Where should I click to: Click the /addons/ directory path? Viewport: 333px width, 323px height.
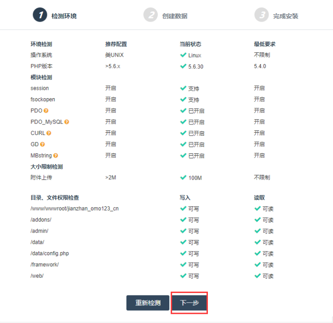[x=41, y=220]
